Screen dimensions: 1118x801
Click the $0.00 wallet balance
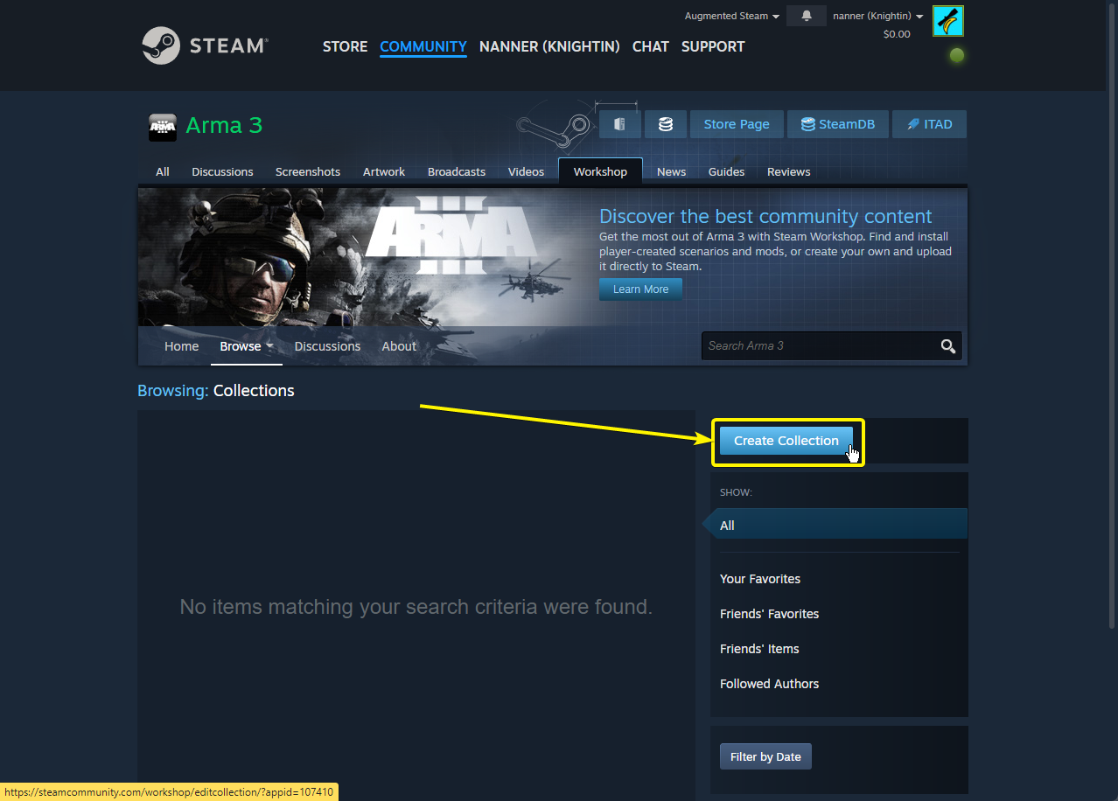[x=897, y=34]
